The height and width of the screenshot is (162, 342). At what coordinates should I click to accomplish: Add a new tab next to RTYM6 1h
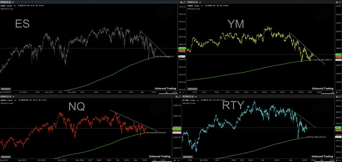(x=196, y=97)
